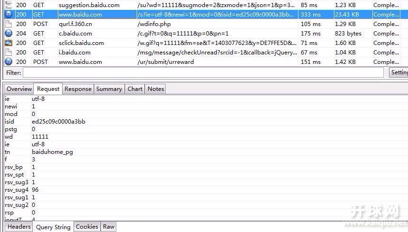Select the isid value ed25c09c0000a3bb
Viewport: 408px width, 232px height.
click(x=58, y=121)
